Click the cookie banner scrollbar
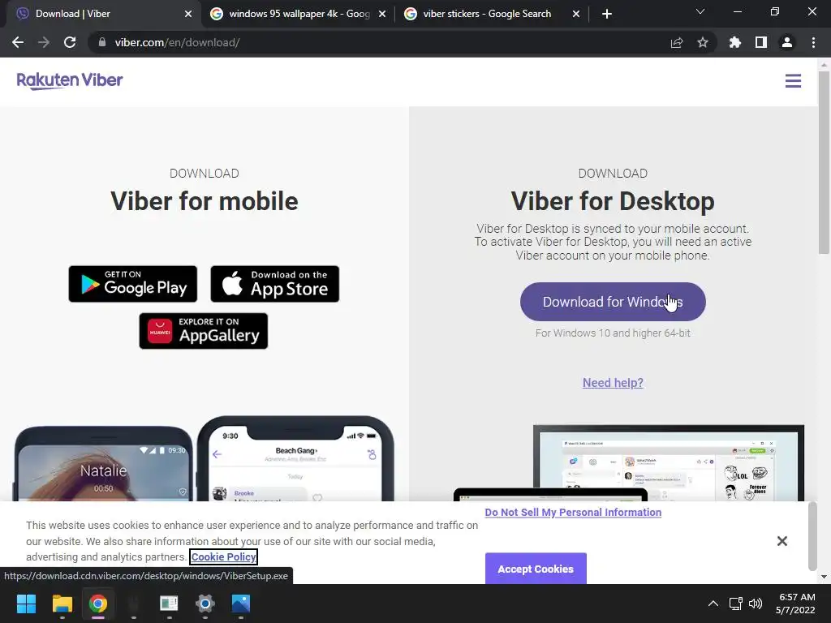Screen dimensions: 831x623 (x=812, y=537)
